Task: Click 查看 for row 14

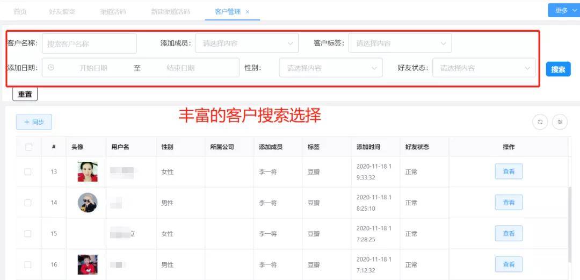Action: pos(509,202)
